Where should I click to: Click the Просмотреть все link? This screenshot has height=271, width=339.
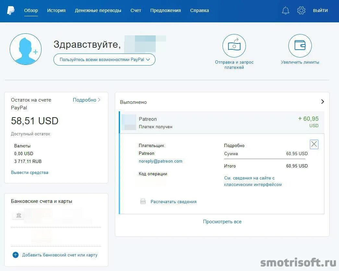pos(222,221)
